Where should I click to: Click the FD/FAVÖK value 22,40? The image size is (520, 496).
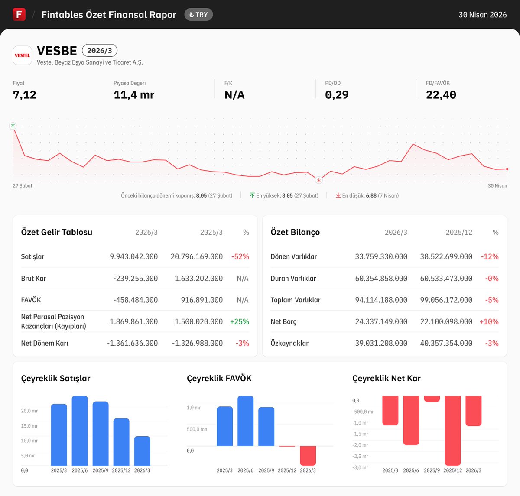coord(441,95)
